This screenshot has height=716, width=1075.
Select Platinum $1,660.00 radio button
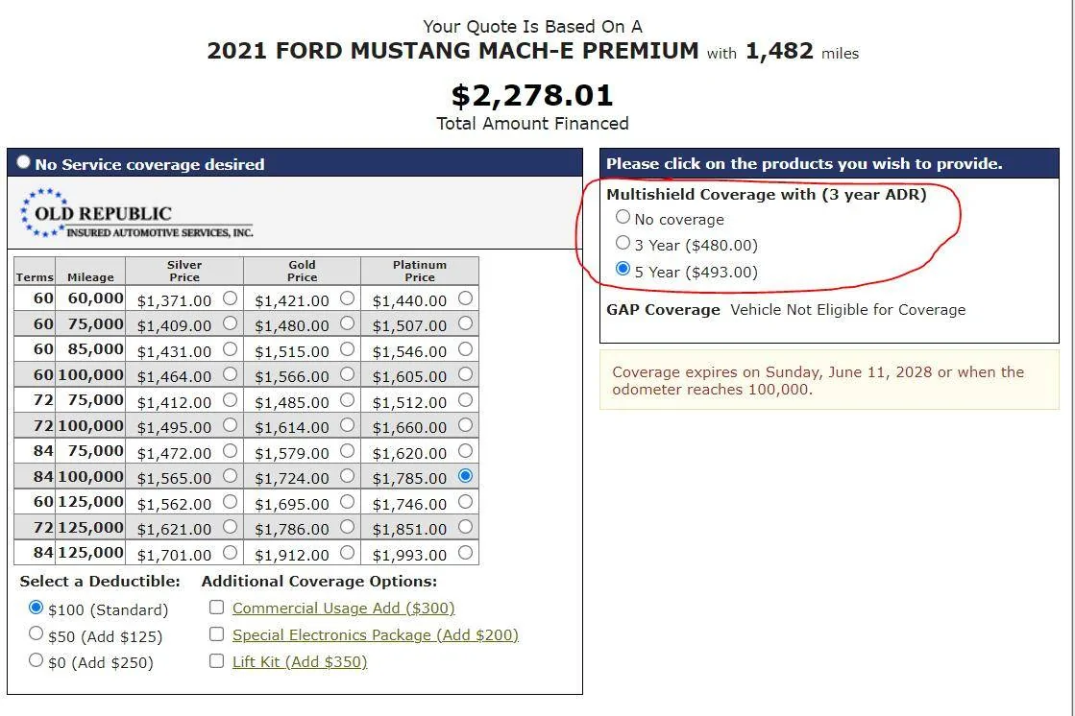coord(466,425)
